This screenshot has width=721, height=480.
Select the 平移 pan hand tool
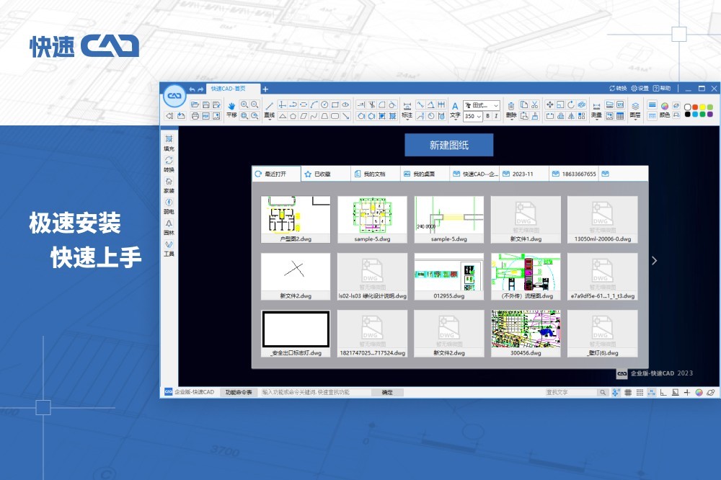[231, 110]
